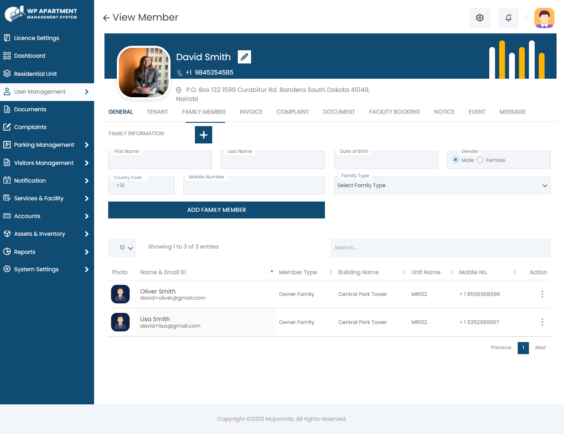Open the notification bell in header
564x434 pixels.
[508, 18]
